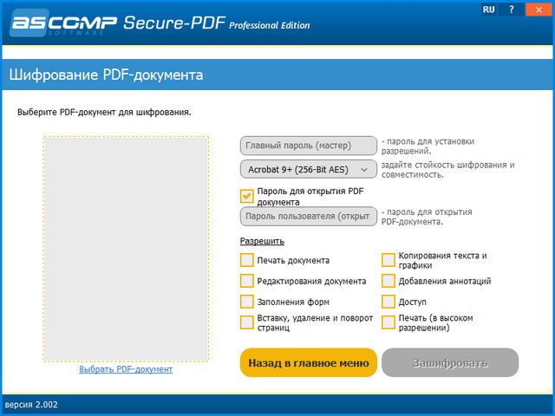Toggle 'Пароль для открытия PDF документа' checkbox
Viewport: 555px width, 416px height.
pos(247,196)
